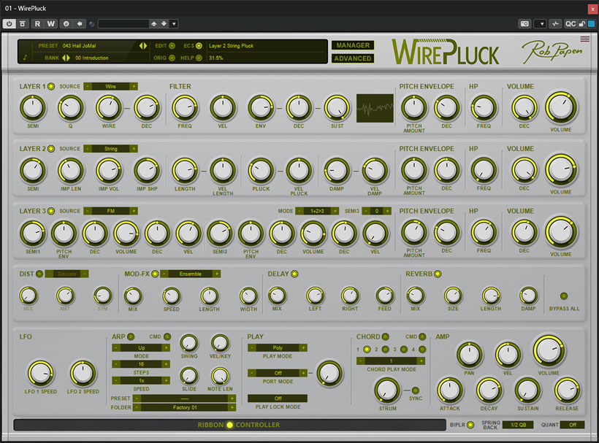Click the music note icon in display
The height and width of the screenshot is (443, 599).
point(26,58)
